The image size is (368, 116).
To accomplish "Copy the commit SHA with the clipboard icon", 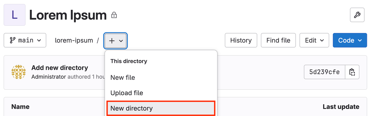I will pyautogui.click(x=352, y=72).
